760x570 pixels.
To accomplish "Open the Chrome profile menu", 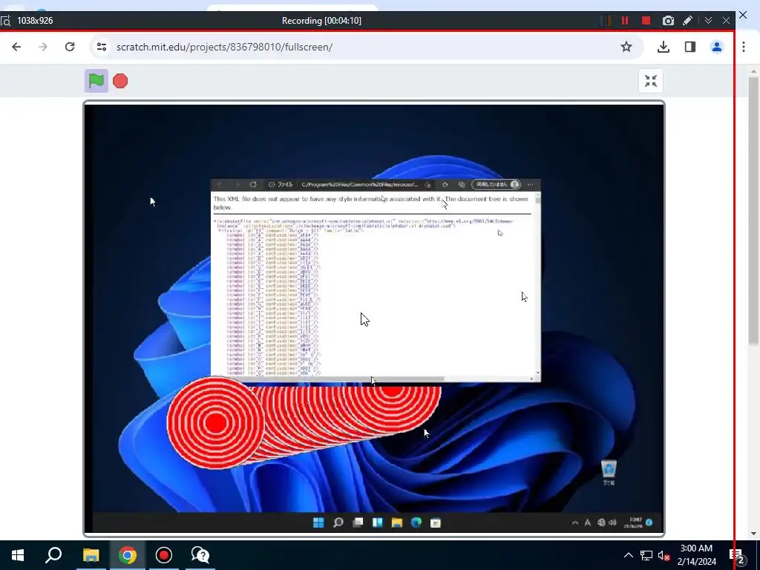I will pos(717,47).
